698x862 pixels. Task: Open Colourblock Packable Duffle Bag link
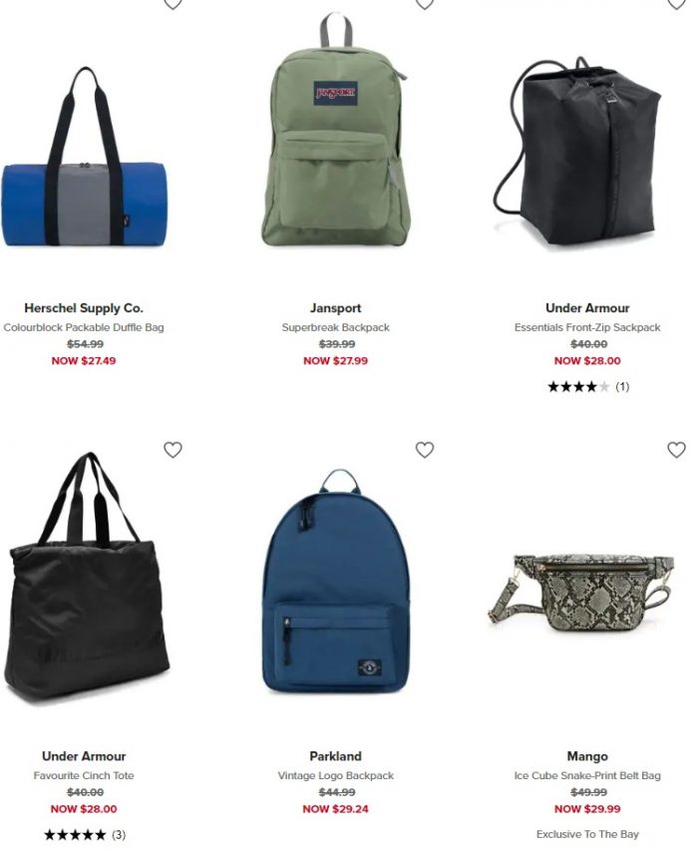point(84,327)
